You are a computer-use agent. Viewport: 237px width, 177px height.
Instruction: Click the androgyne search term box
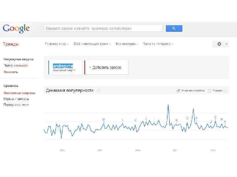click(x=65, y=67)
